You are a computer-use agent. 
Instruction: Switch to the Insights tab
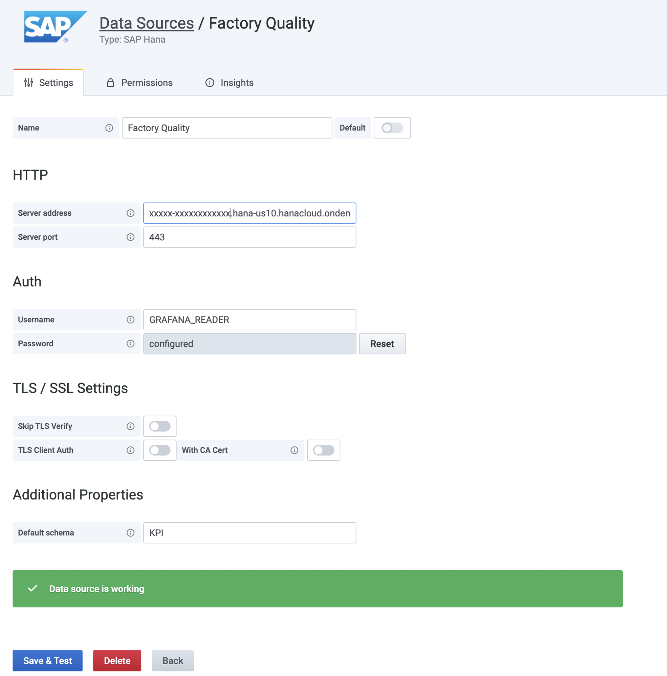229,83
